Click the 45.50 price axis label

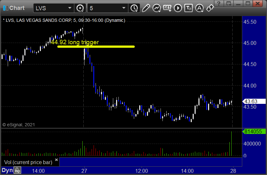pos(250,22)
